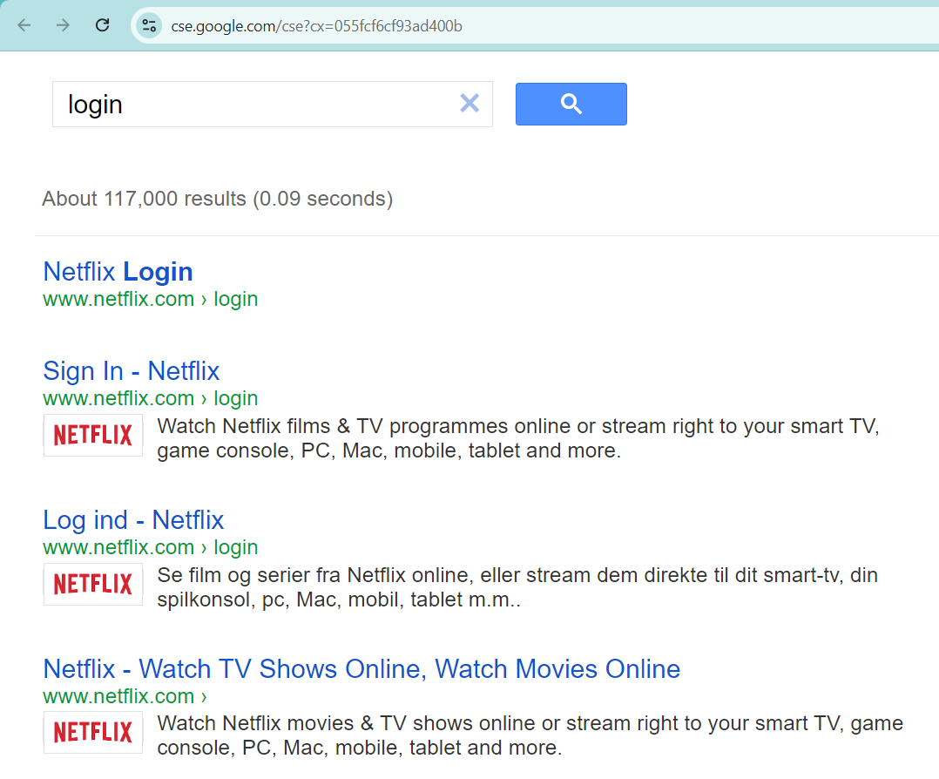Click the browser forward arrow
Image resolution: width=939 pixels, height=779 pixels.
[x=62, y=25]
